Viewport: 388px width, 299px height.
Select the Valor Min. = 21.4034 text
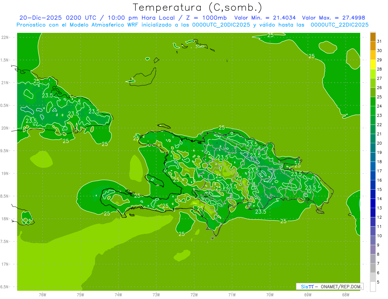[x=265, y=18]
